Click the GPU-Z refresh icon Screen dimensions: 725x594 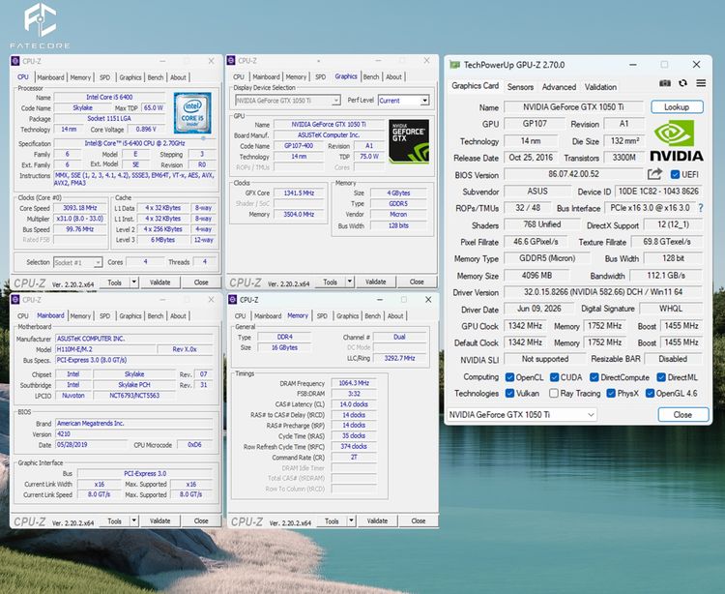coord(682,83)
